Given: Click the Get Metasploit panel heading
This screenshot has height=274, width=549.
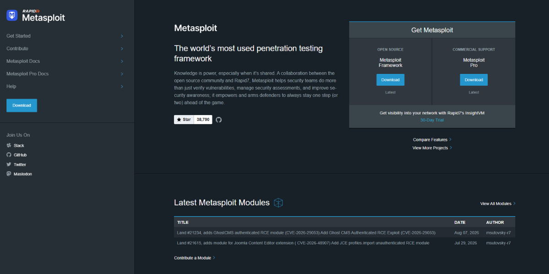Looking at the screenshot, I should point(432,30).
